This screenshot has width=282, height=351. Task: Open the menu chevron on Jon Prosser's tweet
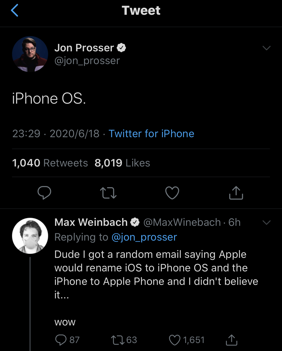pos(267,48)
